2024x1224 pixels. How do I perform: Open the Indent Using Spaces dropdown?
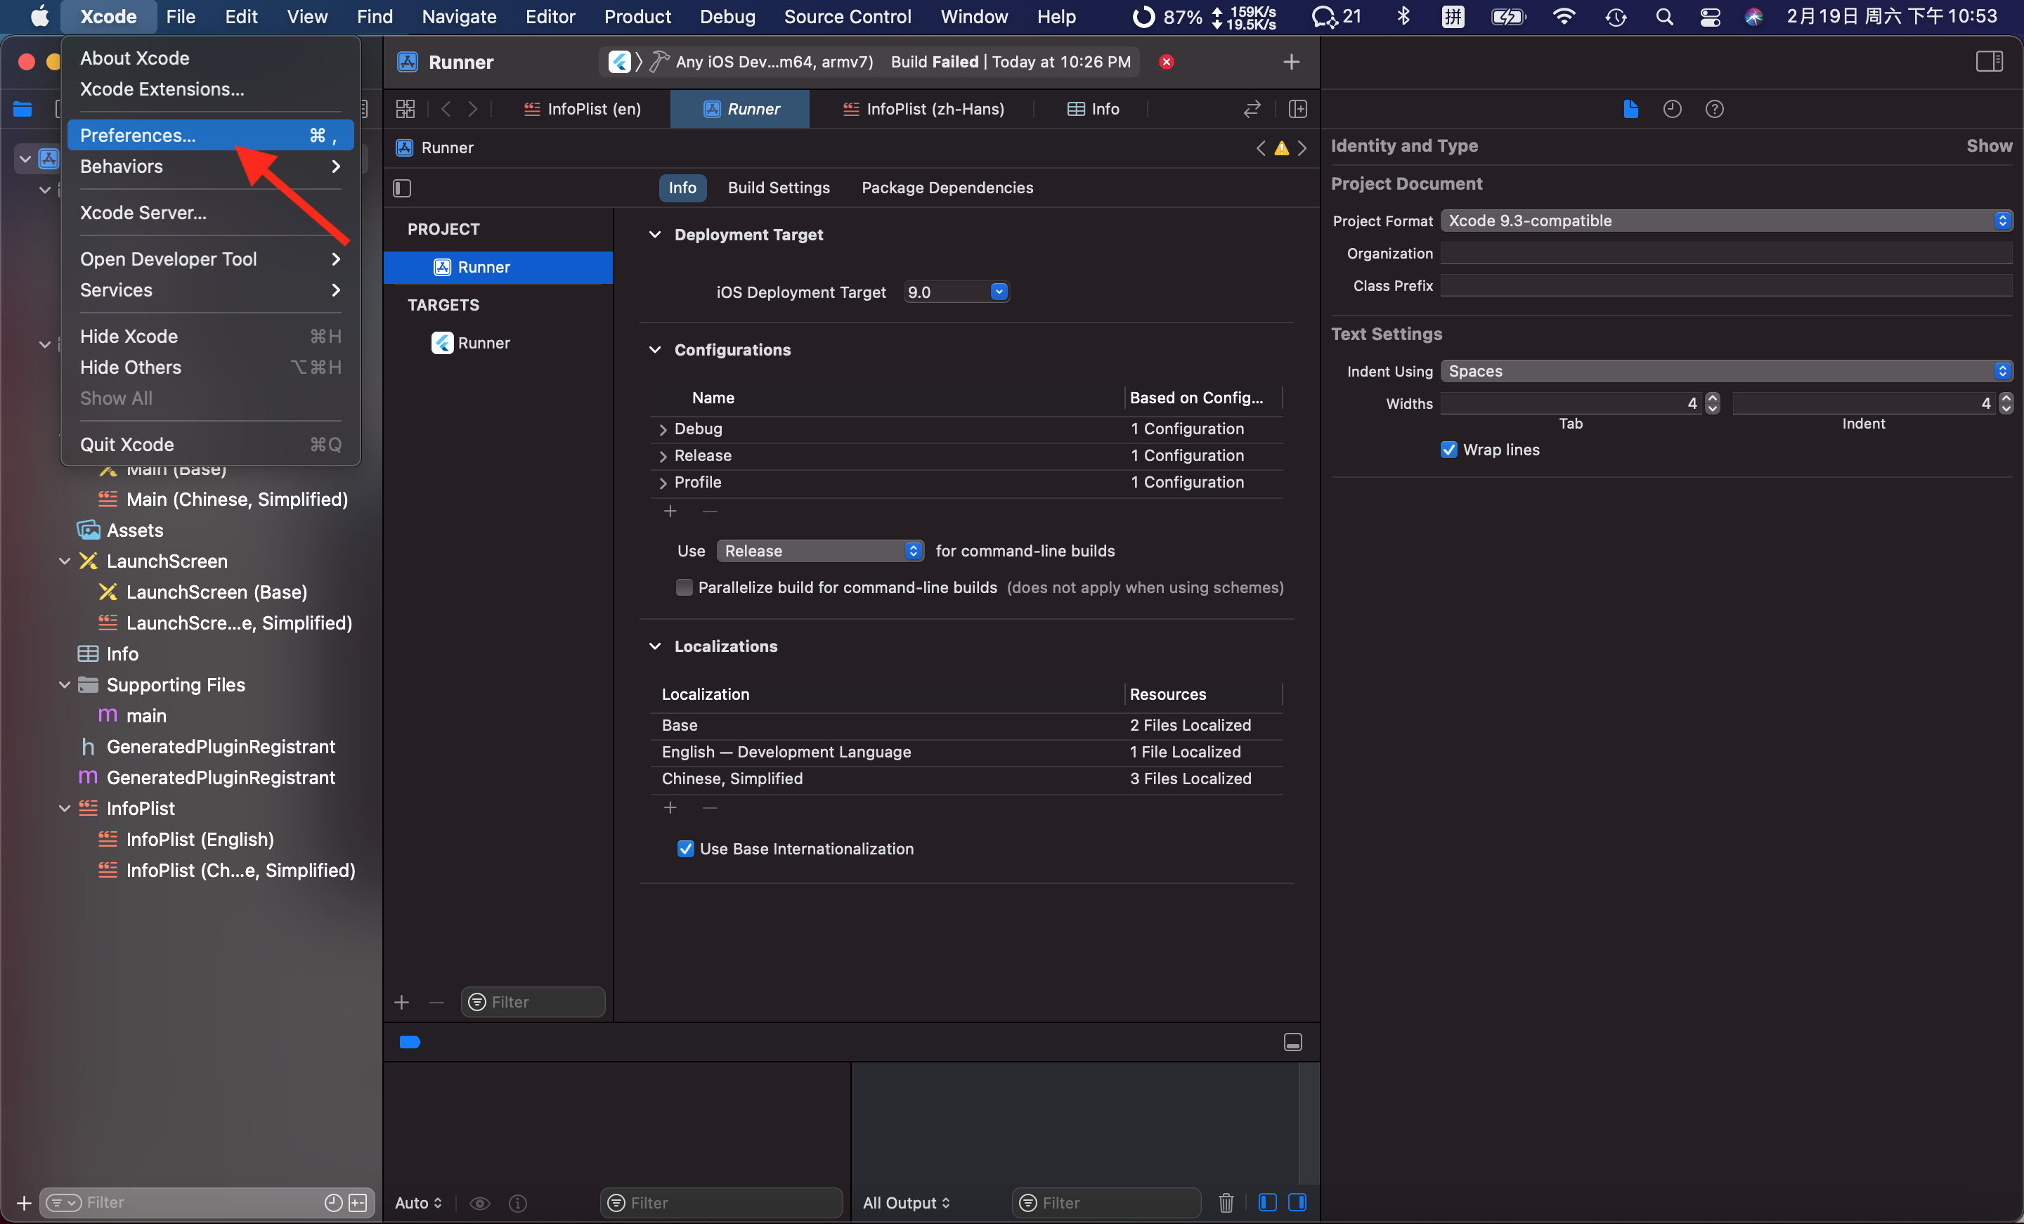point(1726,371)
